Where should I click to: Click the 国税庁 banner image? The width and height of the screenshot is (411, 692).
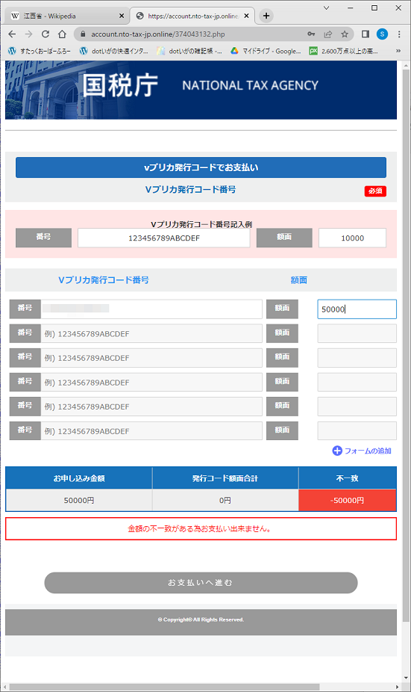click(201, 90)
